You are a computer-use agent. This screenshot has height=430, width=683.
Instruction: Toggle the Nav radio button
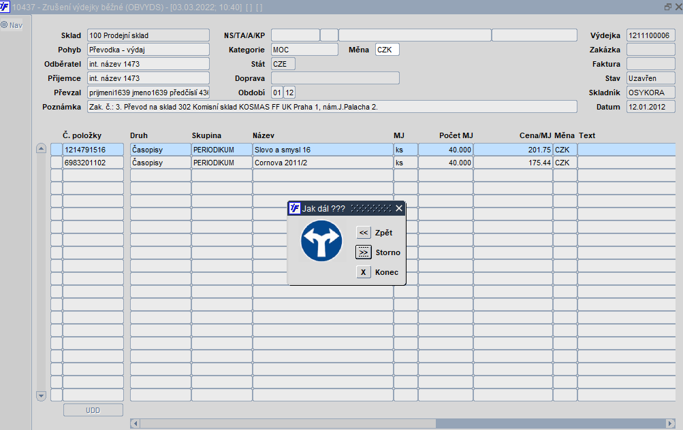click(4, 24)
